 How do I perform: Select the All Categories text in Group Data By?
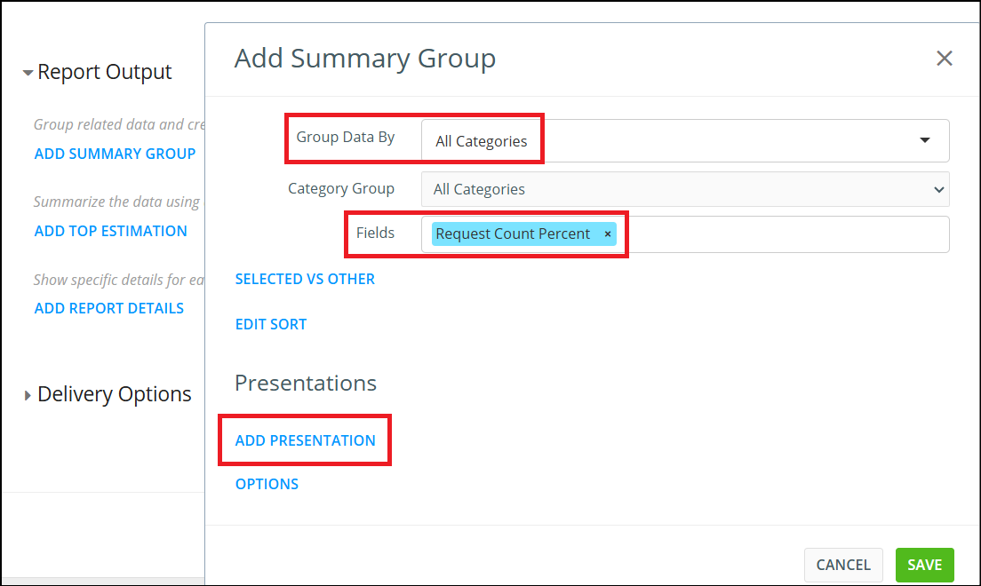[481, 141]
